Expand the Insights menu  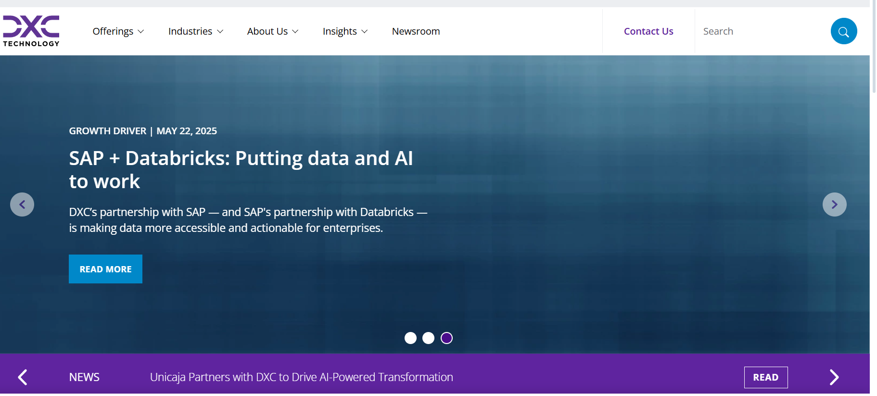[x=345, y=31]
